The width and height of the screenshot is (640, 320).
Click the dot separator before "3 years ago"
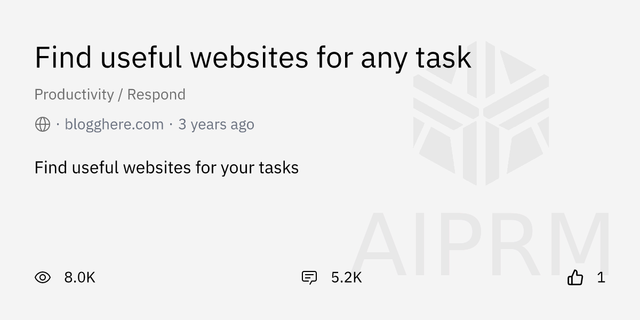tap(171, 125)
